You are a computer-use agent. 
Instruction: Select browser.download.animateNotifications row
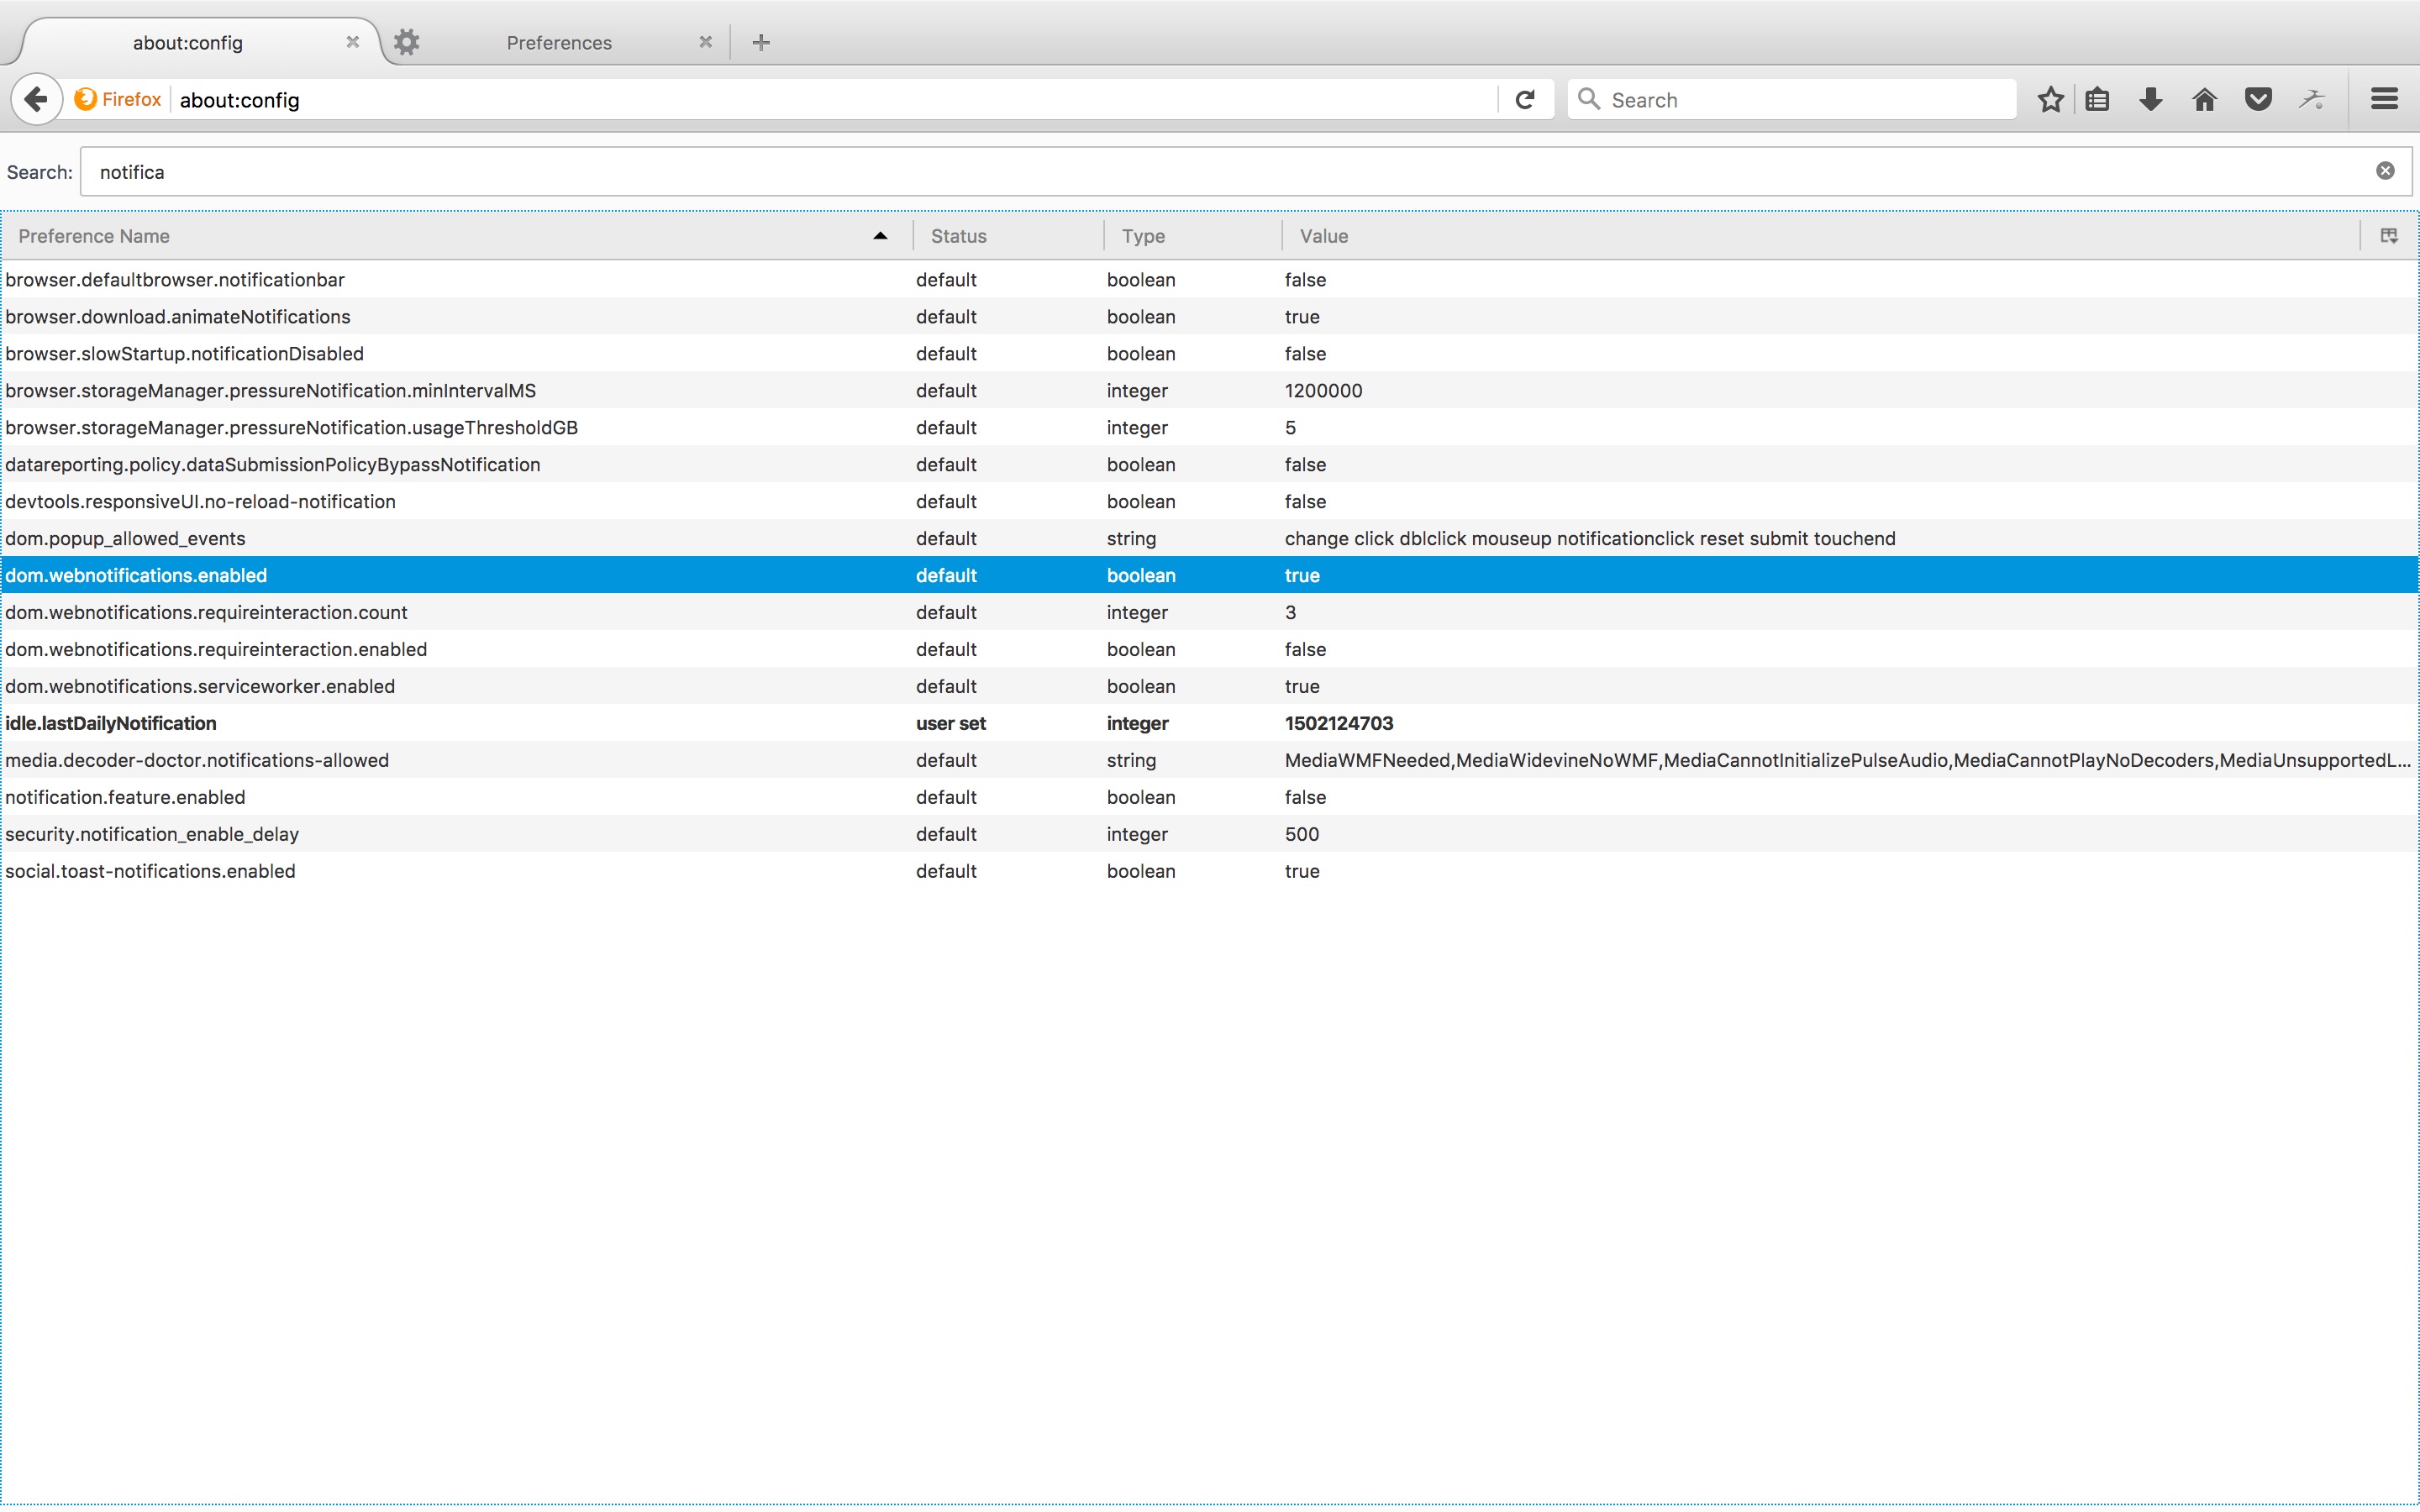[x=178, y=317]
